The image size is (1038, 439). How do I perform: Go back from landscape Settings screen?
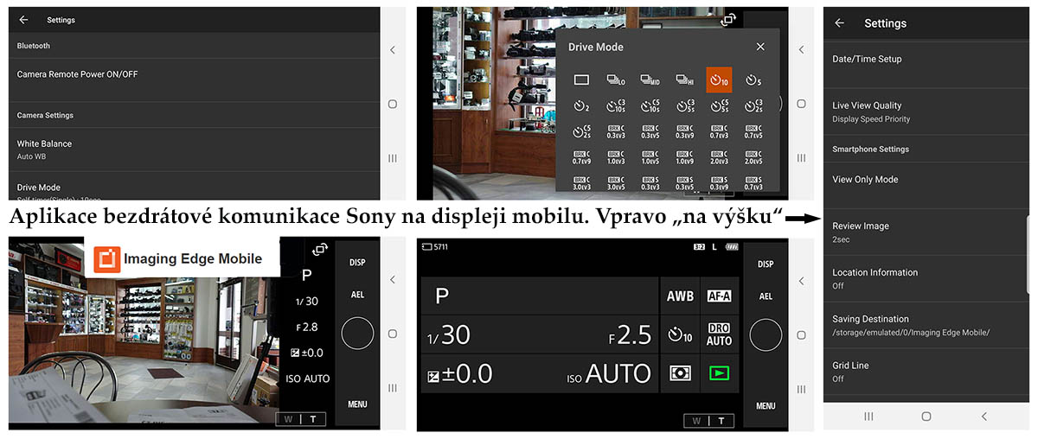(x=23, y=20)
